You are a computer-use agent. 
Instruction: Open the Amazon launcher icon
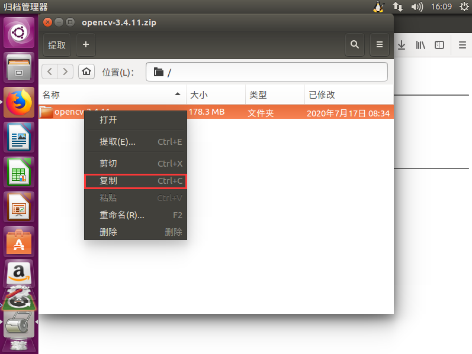(x=19, y=274)
